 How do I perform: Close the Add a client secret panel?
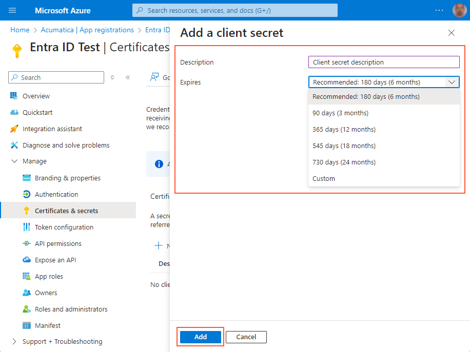[x=452, y=33]
